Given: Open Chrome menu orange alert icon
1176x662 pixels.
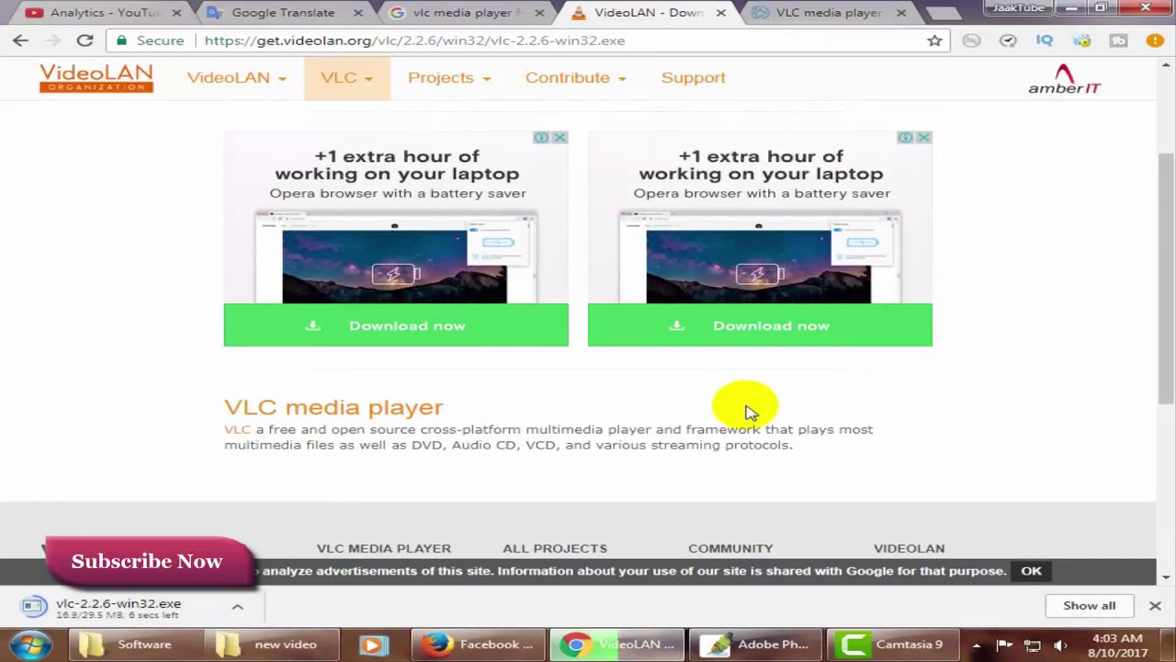Looking at the screenshot, I should pos(1155,40).
